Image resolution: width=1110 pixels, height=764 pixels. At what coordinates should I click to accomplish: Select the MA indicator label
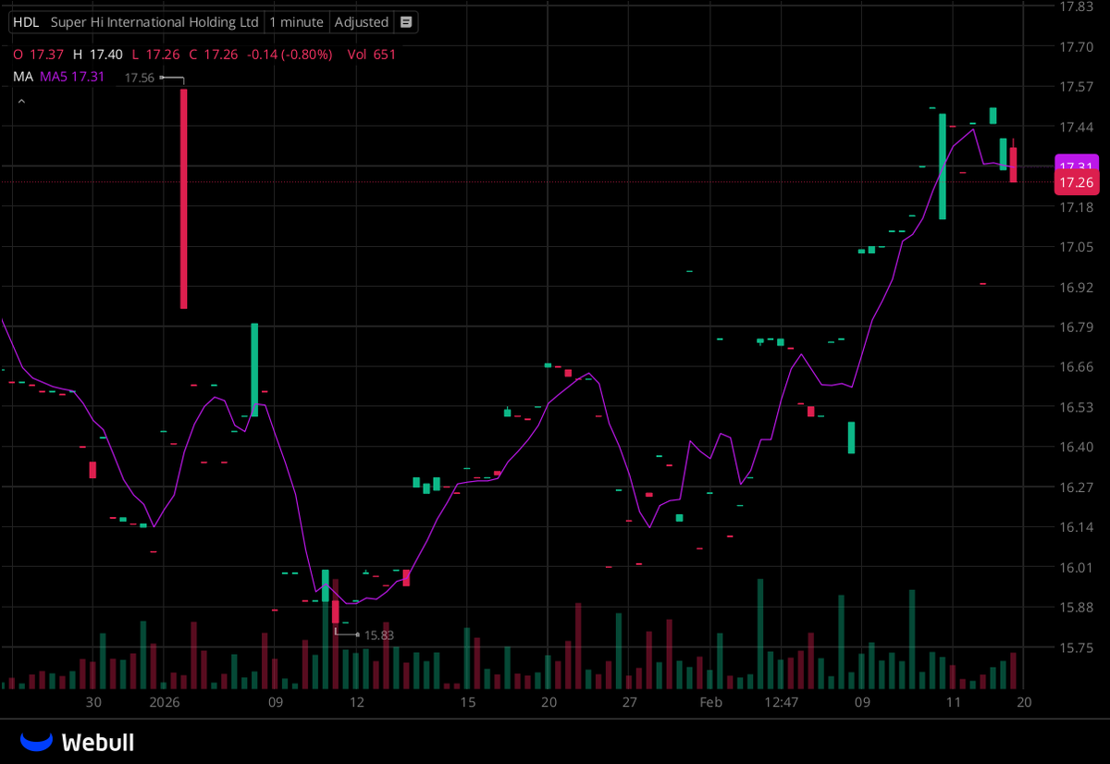(22, 77)
